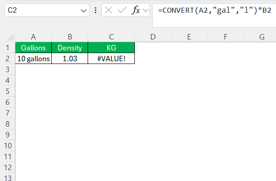Click the vertical dots handle beside Name Box
The width and height of the screenshot is (276, 181).
[95, 10]
